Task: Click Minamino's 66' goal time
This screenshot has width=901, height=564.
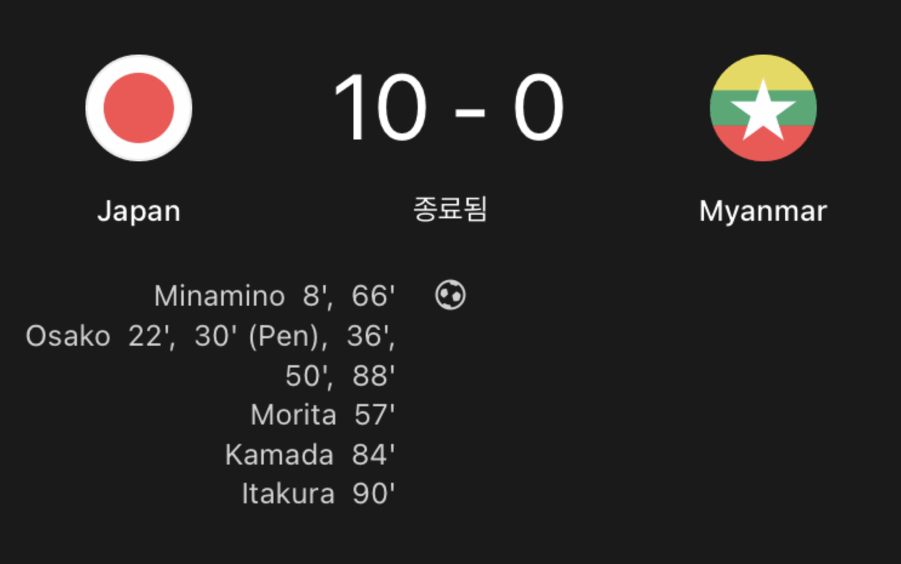Action: point(373,296)
